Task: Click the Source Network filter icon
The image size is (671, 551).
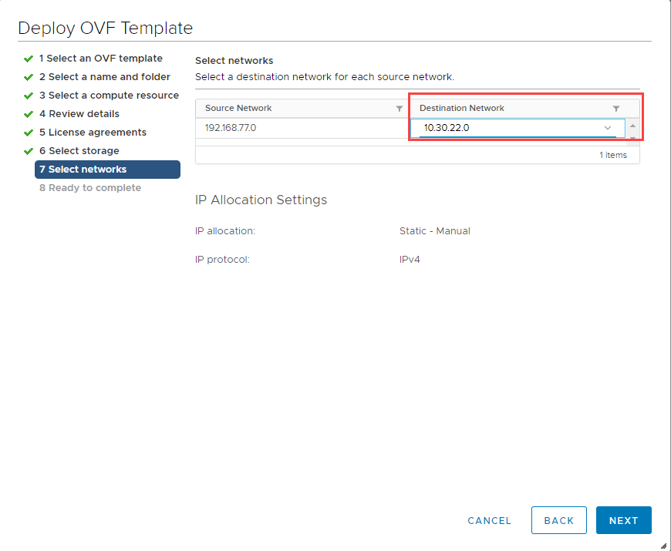Action: (x=399, y=108)
